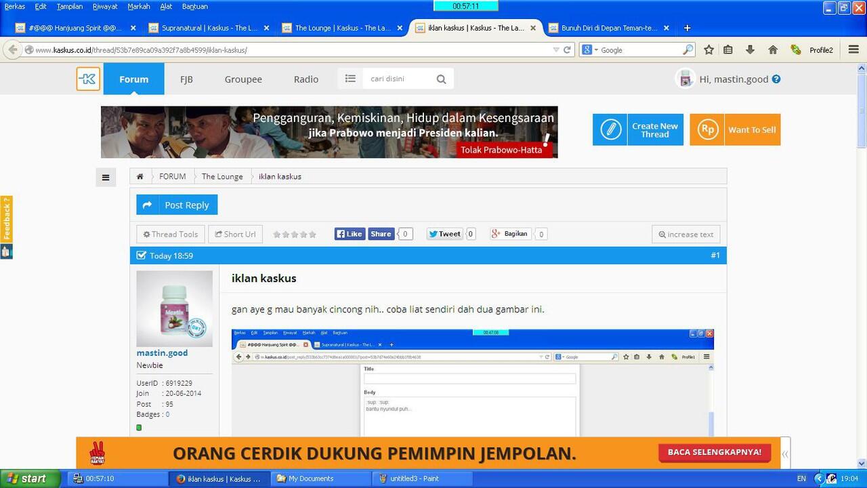Click the Google search engine icon

point(587,49)
